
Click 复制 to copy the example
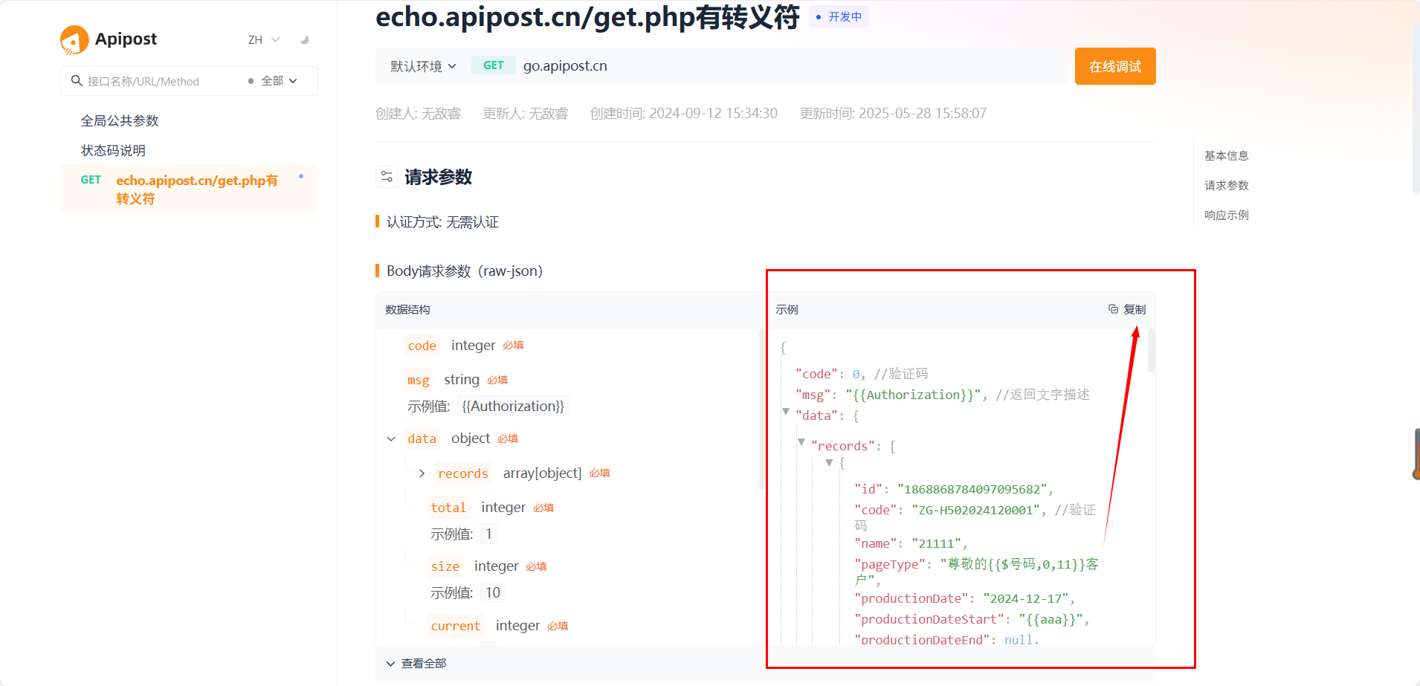point(1127,309)
